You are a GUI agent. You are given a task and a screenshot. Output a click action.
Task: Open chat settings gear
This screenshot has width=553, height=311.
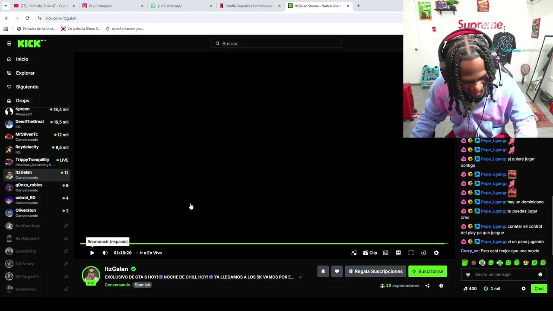(524, 289)
